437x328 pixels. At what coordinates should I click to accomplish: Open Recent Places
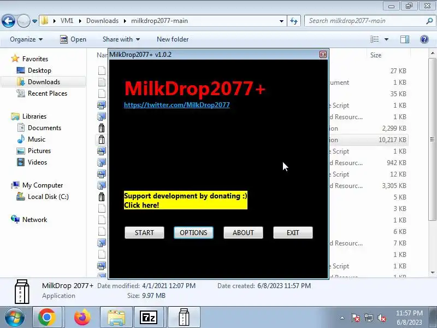tap(48, 93)
